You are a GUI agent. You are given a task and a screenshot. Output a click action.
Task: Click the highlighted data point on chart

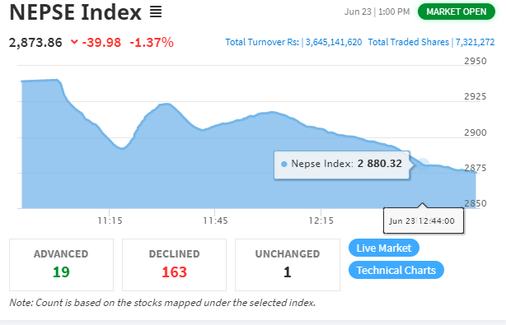(x=423, y=165)
